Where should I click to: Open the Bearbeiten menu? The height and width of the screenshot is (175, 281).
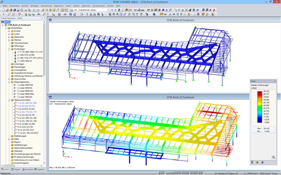[x=14, y=6]
